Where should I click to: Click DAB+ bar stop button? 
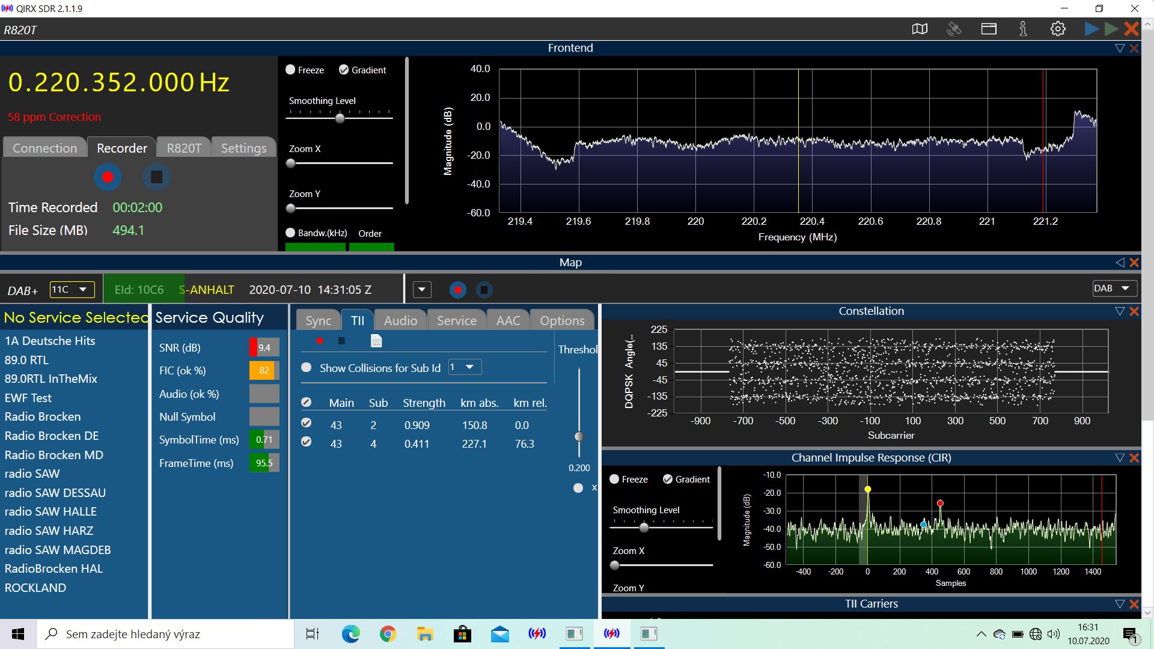click(x=484, y=290)
